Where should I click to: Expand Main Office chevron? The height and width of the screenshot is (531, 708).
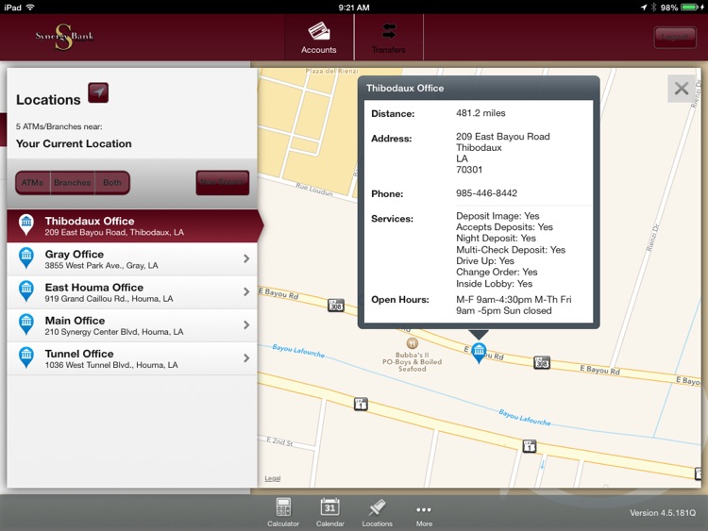tap(246, 324)
